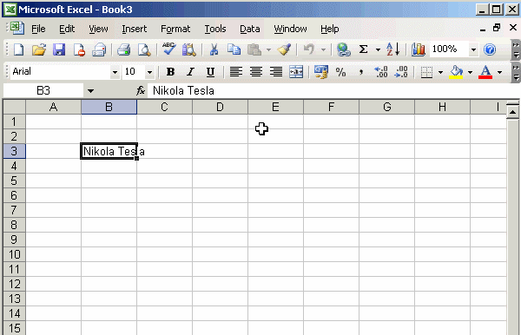This screenshot has height=335, width=521.
Task: Click the fx Insert Function button
Action: click(141, 90)
